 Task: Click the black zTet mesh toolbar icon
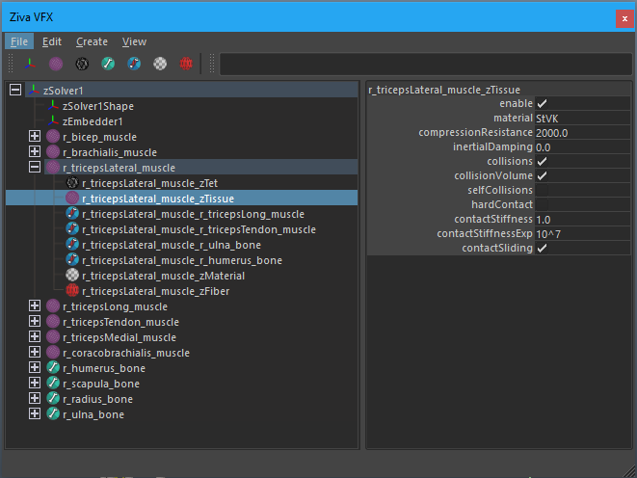[x=82, y=64]
